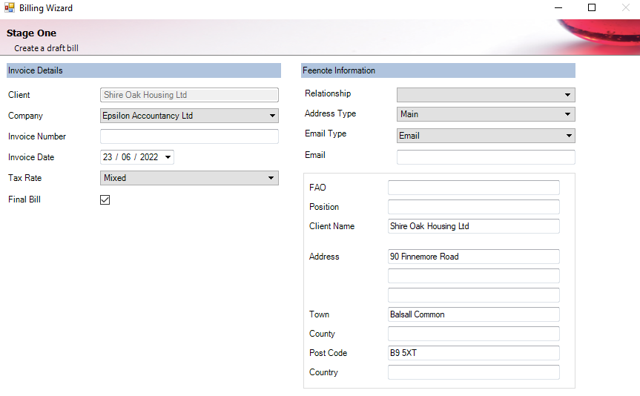Click the Create a draft bill subtitle
Image resolution: width=640 pixels, height=396 pixels.
[x=46, y=48]
